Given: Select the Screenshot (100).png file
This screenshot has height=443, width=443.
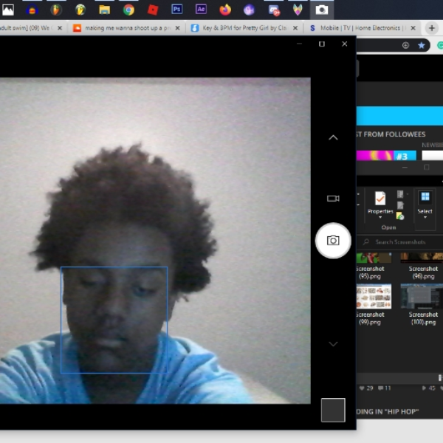Looking at the screenshot, I should (422, 304).
